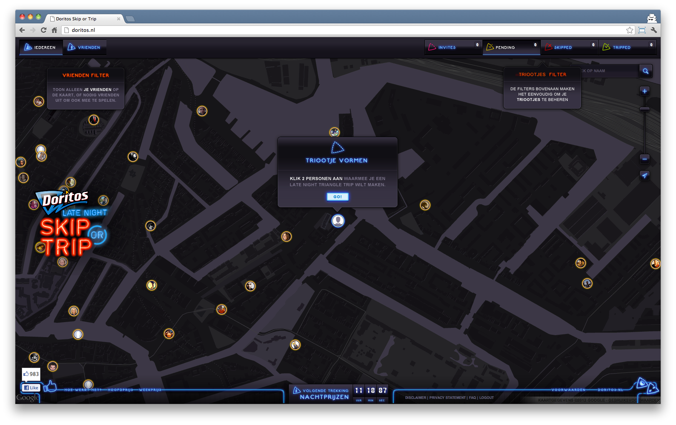The width and height of the screenshot is (676, 425).
Task: Click the GO! button
Action: coord(338,197)
